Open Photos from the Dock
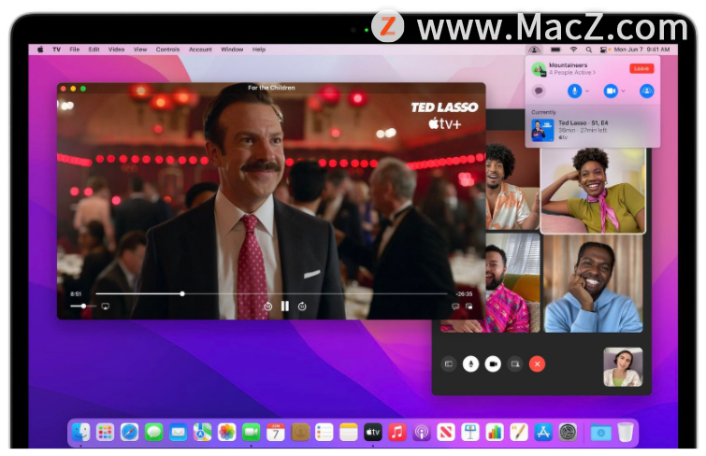The width and height of the screenshot is (706, 456). 226,433
